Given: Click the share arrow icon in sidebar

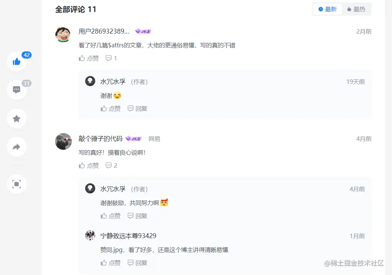Looking at the screenshot, I should point(17,147).
